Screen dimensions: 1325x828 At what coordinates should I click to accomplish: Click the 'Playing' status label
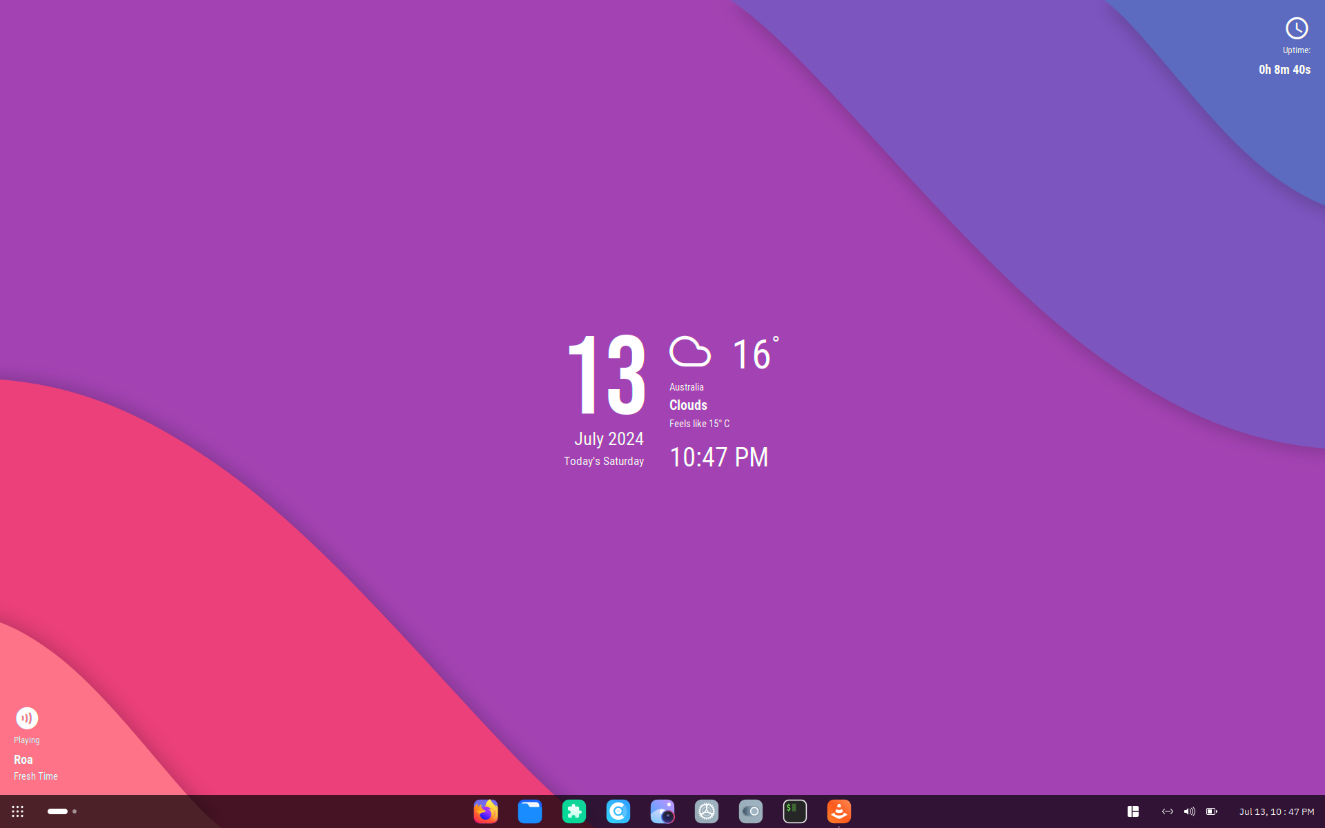(x=27, y=740)
